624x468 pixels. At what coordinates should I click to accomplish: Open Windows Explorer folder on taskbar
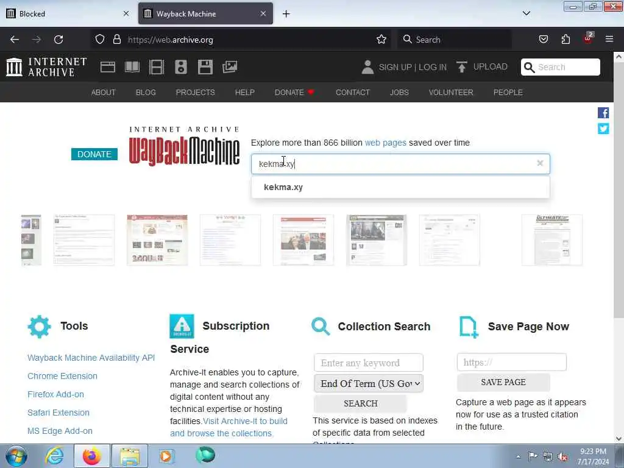click(x=129, y=456)
